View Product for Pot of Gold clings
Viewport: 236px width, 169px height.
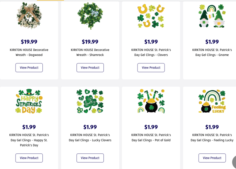pyautogui.click(x=151, y=158)
